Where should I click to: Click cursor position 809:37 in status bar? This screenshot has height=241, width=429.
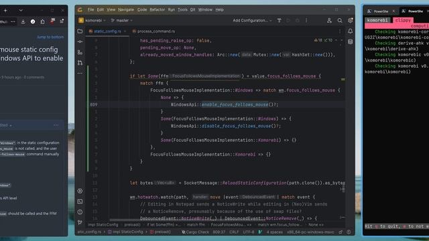point(219,232)
